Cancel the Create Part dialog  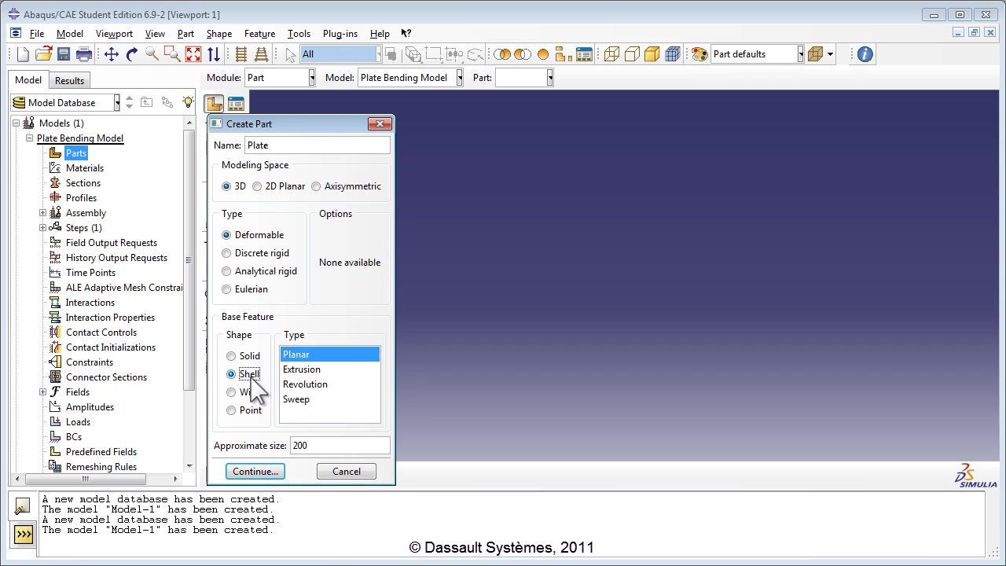click(x=346, y=472)
